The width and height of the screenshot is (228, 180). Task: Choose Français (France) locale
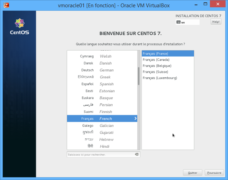168,53
